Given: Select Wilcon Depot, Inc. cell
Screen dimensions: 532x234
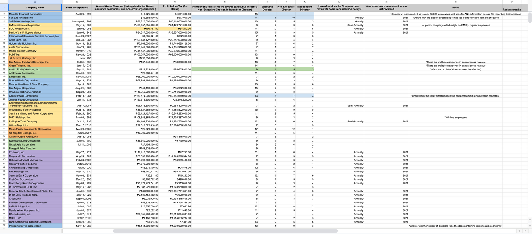Looking at the screenshot, I should pos(35,125).
